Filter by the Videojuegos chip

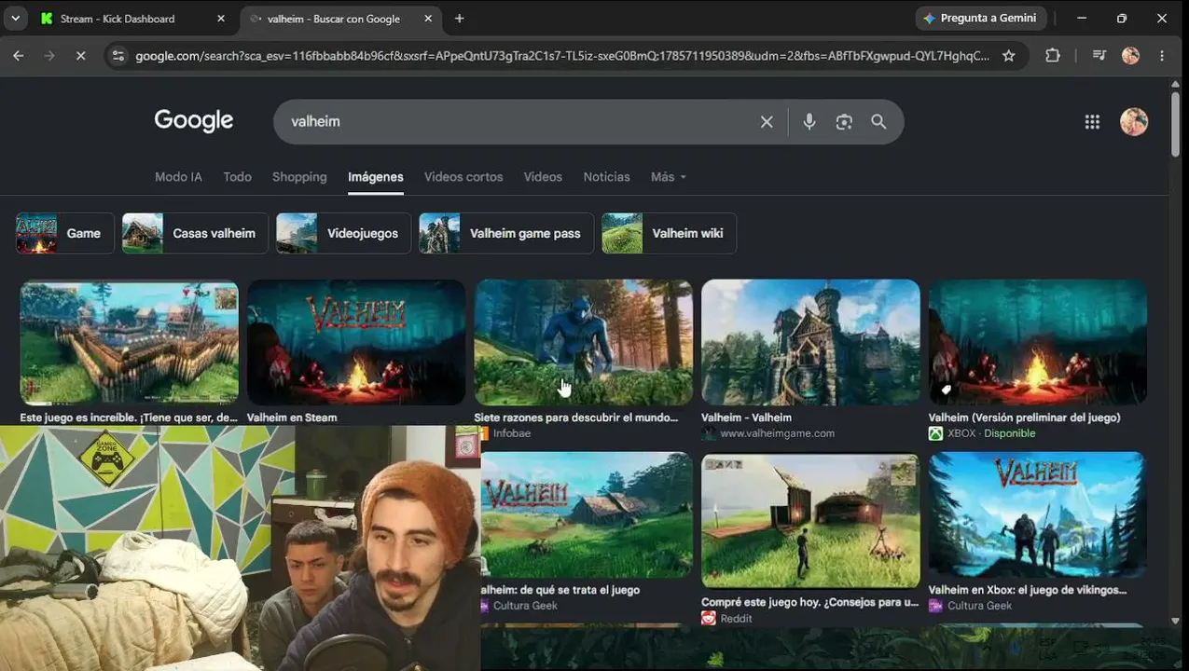(343, 233)
